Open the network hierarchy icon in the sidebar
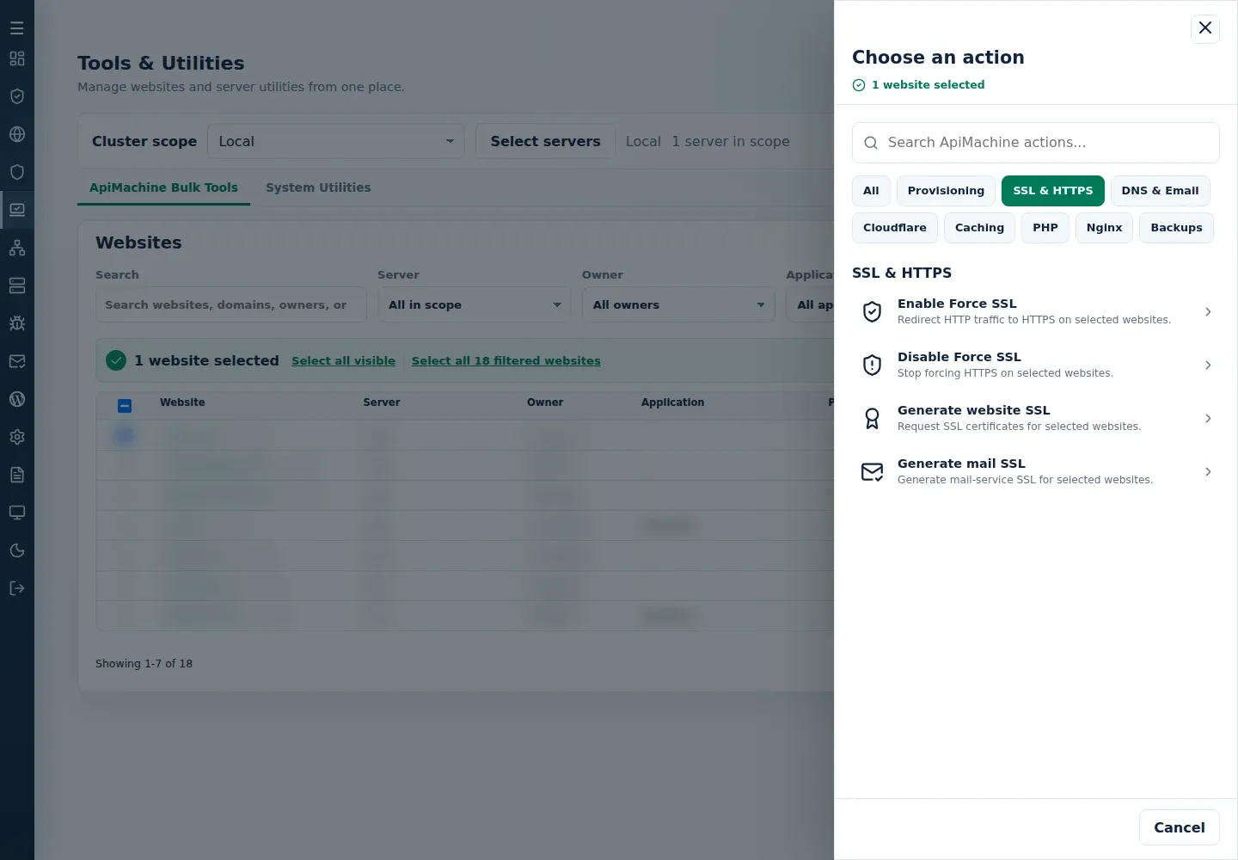The height and width of the screenshot is (860, 1238). 17,248
